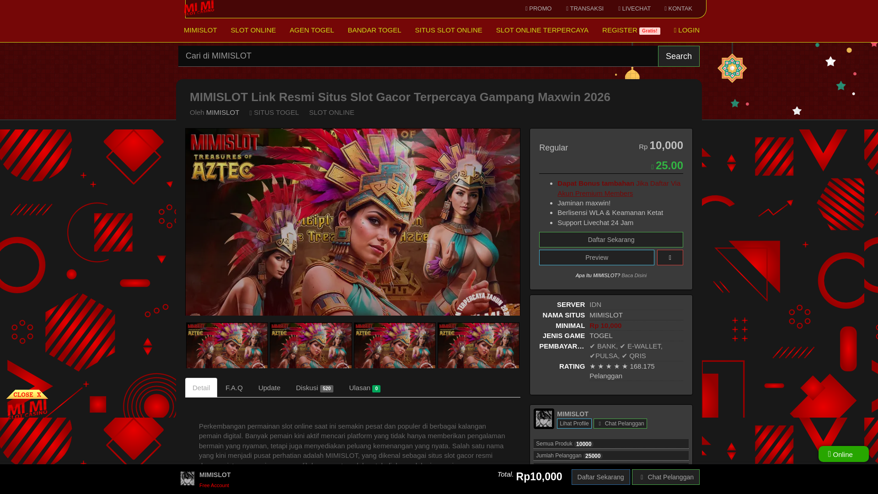
Task: Open main Treasures of Aztec banner image
Action: point(353,222)
